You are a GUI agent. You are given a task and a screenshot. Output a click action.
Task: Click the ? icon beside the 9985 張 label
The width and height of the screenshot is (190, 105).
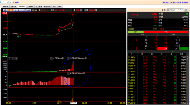click(68, 58)
